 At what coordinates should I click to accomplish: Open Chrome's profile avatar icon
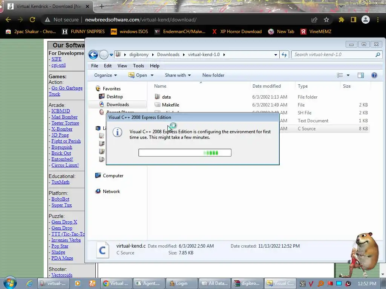[x=366, y=20]
